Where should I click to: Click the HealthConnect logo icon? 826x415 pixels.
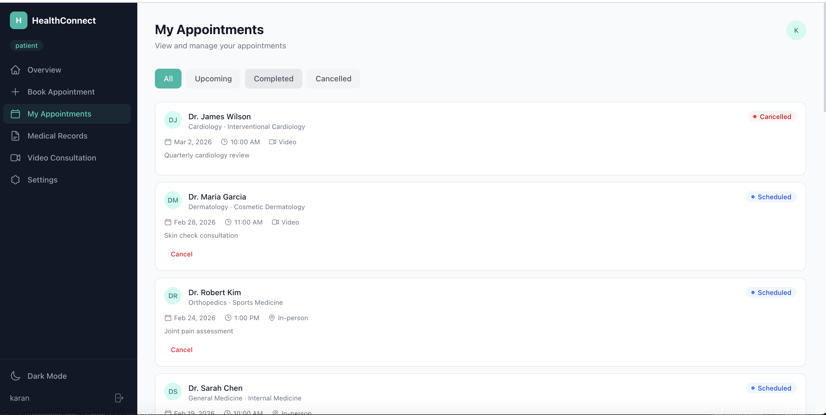[19, 20]
